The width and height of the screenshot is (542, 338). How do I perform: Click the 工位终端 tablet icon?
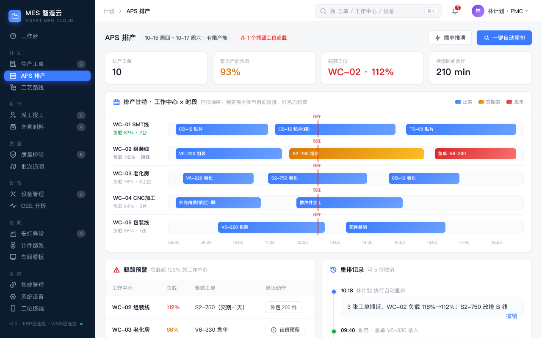click(x=13, y=308)
